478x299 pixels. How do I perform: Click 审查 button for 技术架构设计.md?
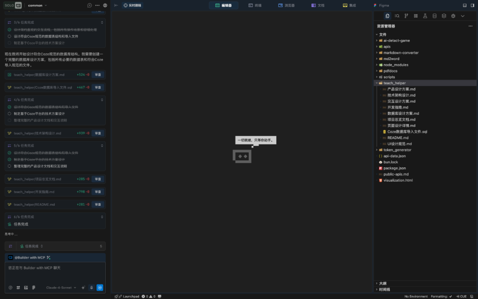pos(98,133)
